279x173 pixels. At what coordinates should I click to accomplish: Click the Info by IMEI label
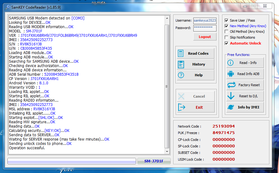point(248,107)
